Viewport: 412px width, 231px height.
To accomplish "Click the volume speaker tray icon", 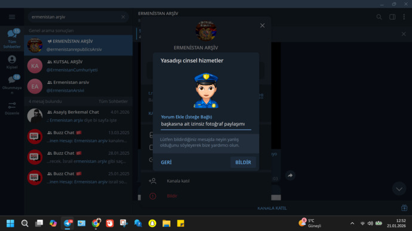I will tap(370, 223).
